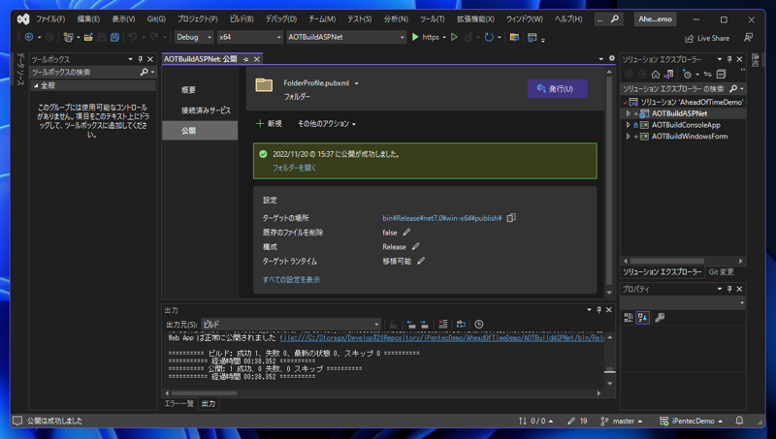Pin the Solution Explorer panel
776x439 pixels.
(x=729, y=59)
